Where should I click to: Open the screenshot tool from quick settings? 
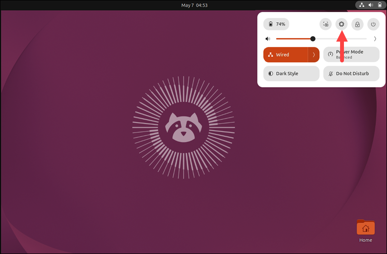[x=326, y=24]
